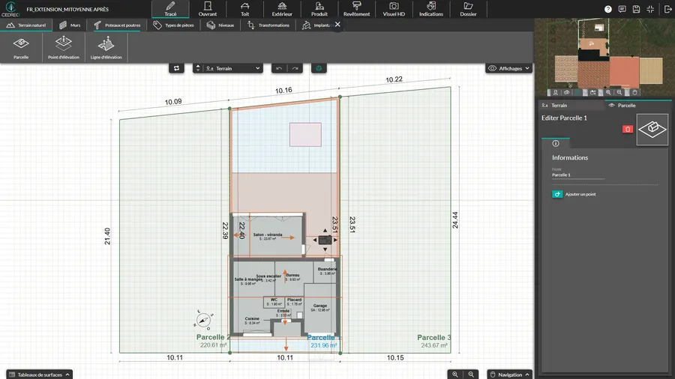Toggle the swap view button left of Terrain
The width and height of the screenshot is (675, 379).
pyautogui.click(x=177, y=68)
